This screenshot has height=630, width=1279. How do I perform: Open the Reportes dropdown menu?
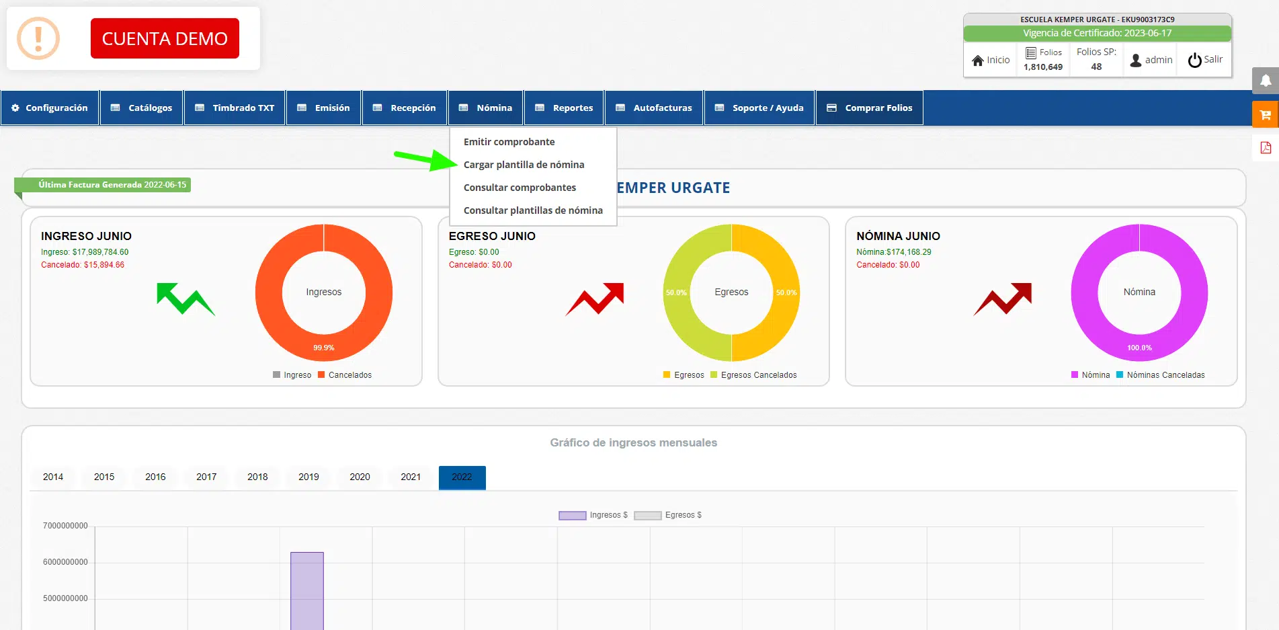point(564,108)
